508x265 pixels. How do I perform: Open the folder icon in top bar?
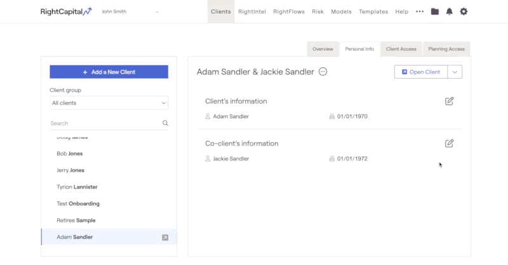tap(435, 11)
